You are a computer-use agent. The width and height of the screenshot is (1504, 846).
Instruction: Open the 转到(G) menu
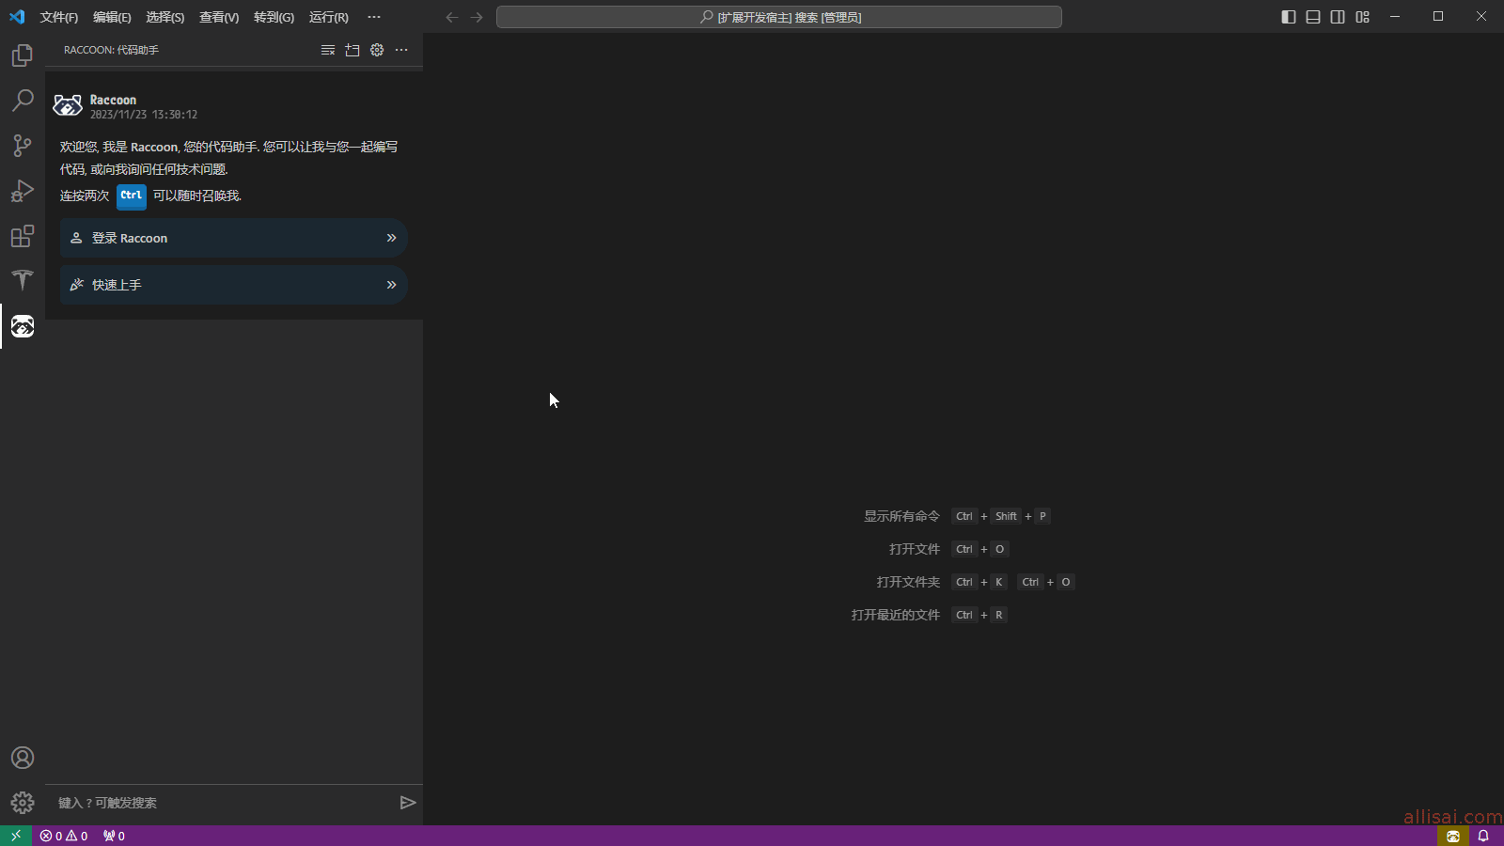tap(274, 17)
